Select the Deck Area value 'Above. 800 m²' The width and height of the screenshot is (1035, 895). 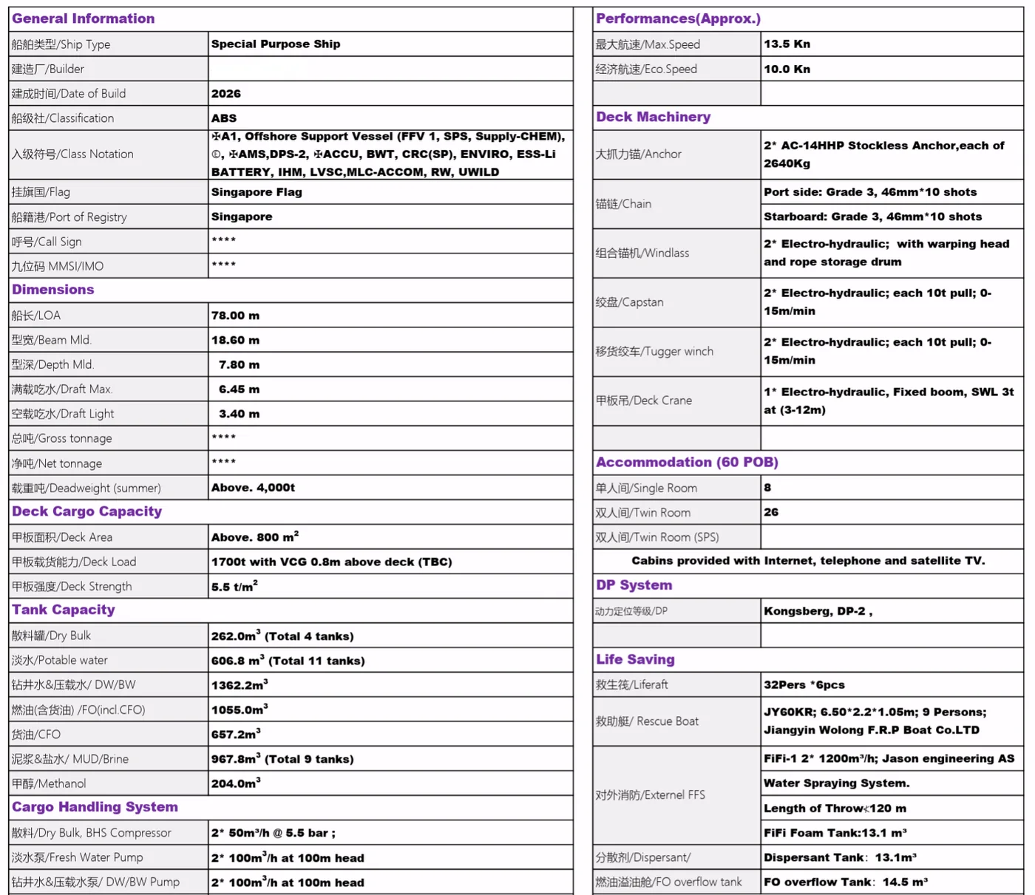pyautogui.click(x=255, y=537)
